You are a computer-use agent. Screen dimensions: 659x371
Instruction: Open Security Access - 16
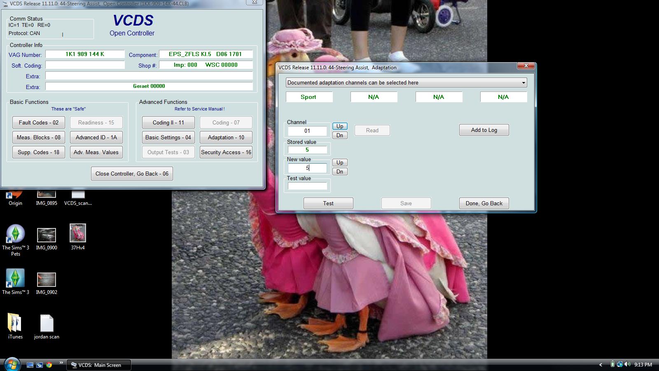(226, 152)
